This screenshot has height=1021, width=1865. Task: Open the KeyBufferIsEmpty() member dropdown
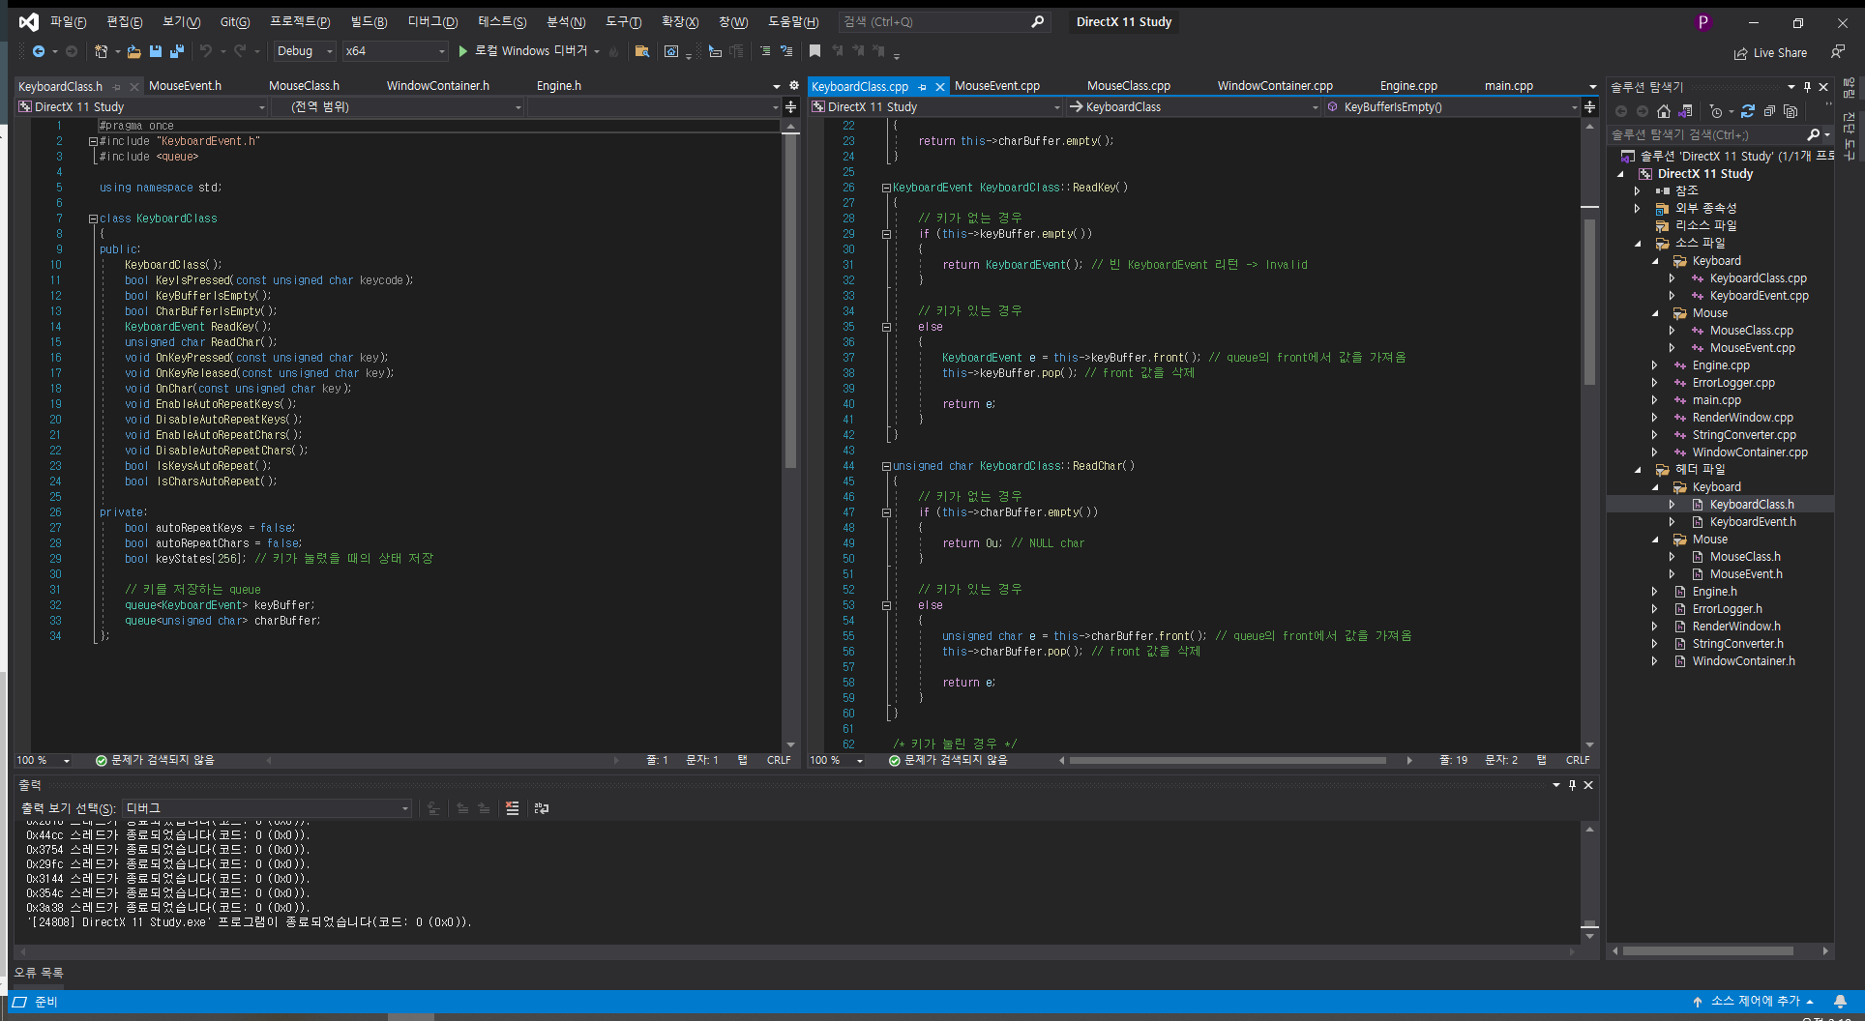pos(1453,107)
